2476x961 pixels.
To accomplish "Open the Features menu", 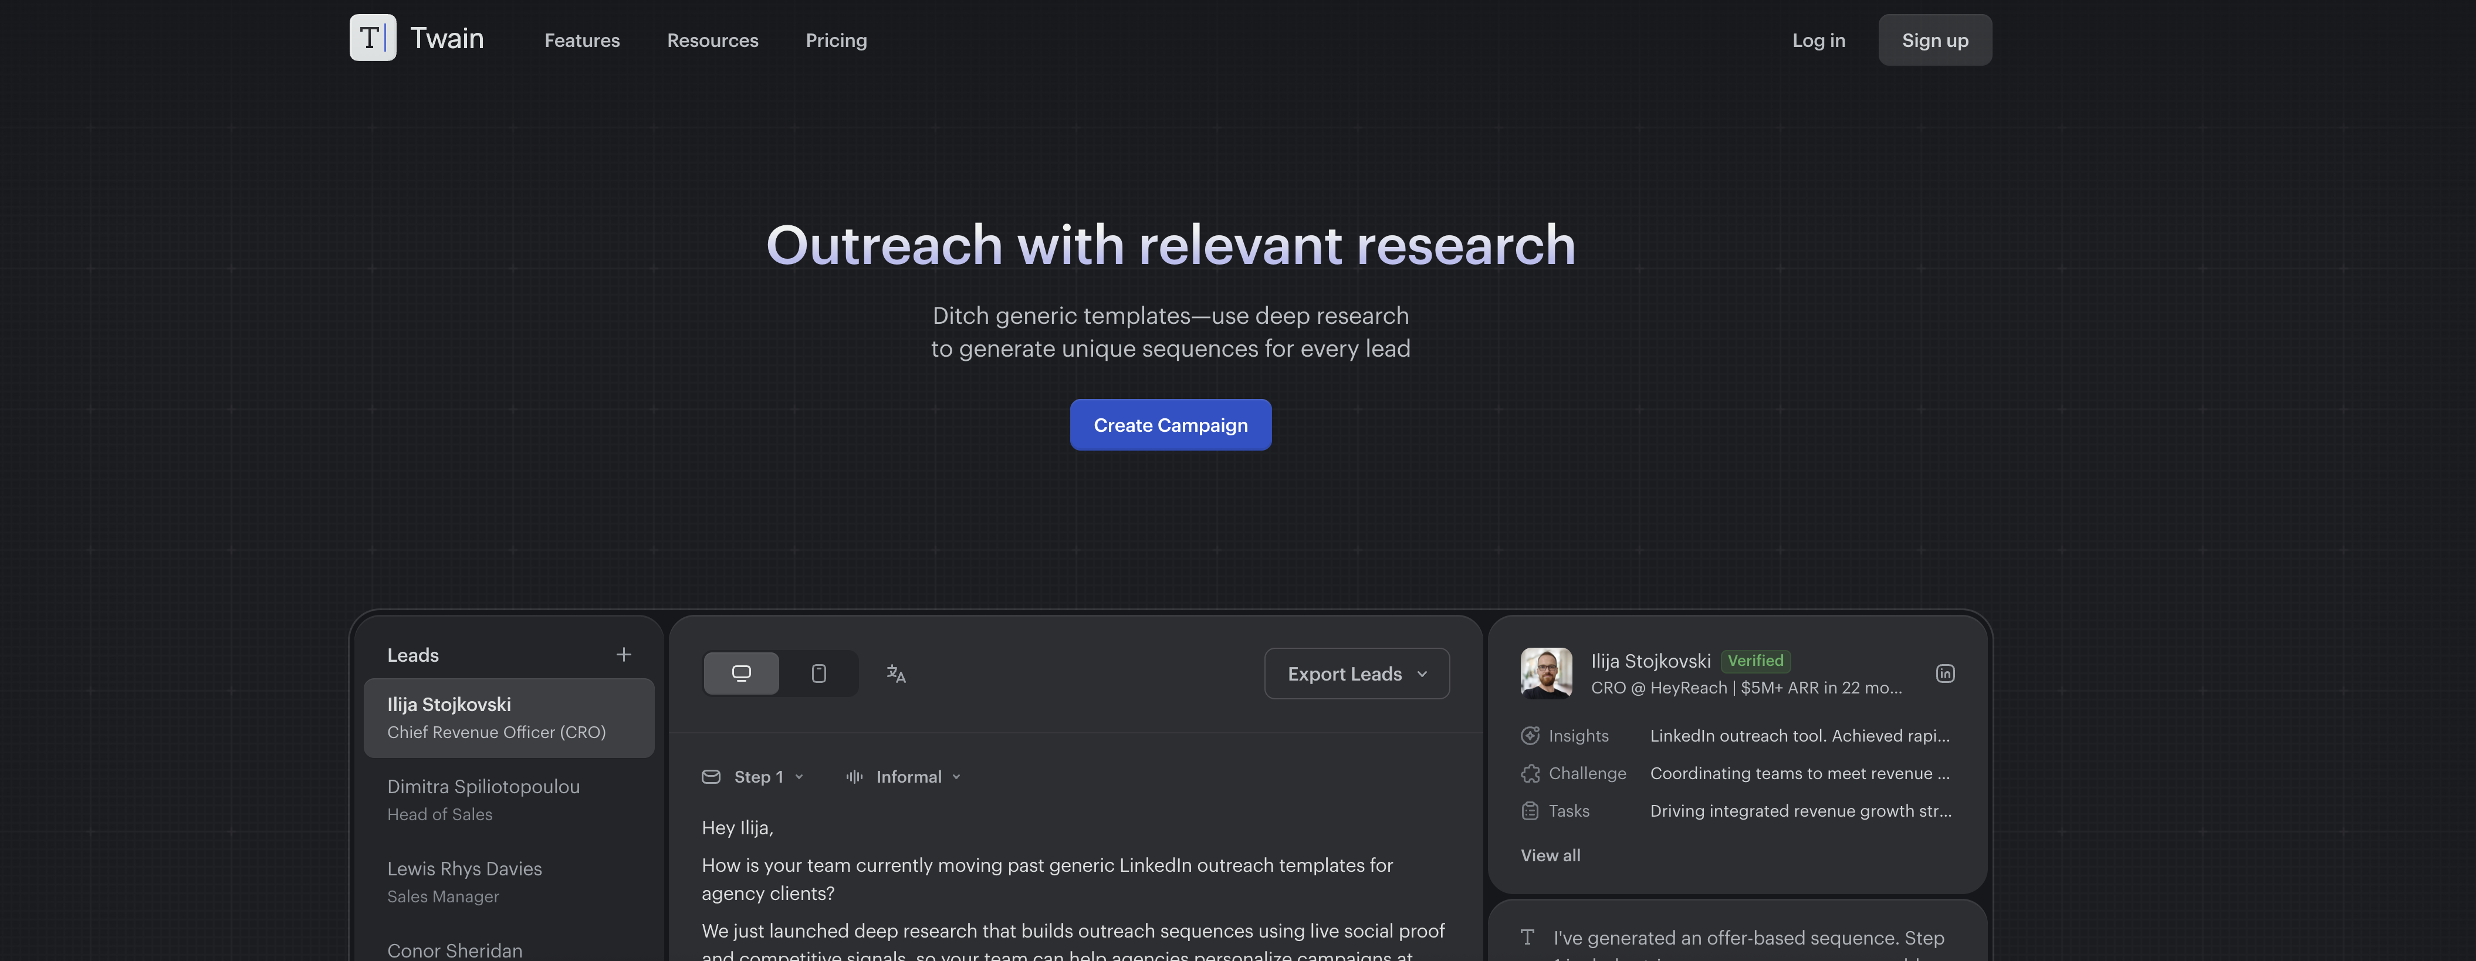I will click(x=581, y=39).
